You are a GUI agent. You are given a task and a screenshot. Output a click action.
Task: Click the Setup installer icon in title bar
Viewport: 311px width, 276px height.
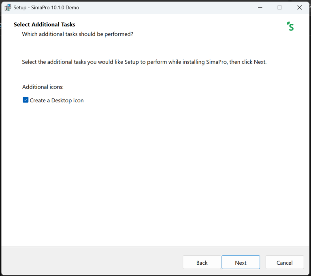pyautogui.click(x=8, y=7)
